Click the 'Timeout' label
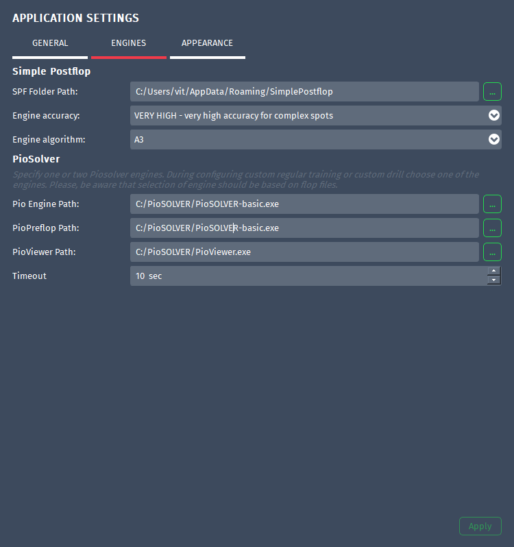The image size is (514, 547). pyautogui.click(x=29, y=276)
